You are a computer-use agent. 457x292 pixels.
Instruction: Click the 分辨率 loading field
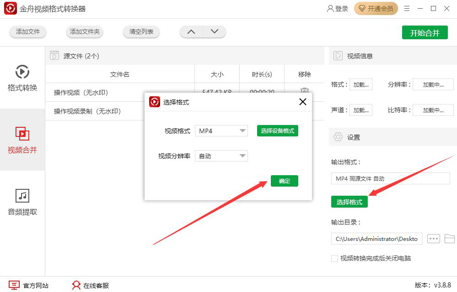(x=433, y=84)
